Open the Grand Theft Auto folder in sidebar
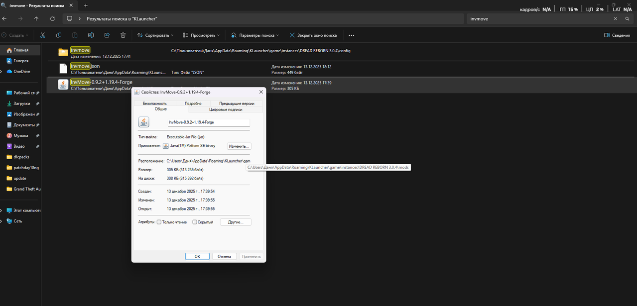The image size is (637, 306). pos(23,189)
